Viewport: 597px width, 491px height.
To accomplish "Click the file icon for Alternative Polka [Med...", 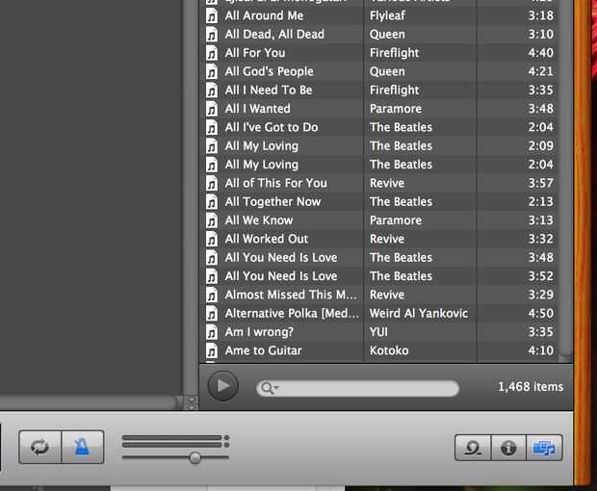I will [212, 314].
